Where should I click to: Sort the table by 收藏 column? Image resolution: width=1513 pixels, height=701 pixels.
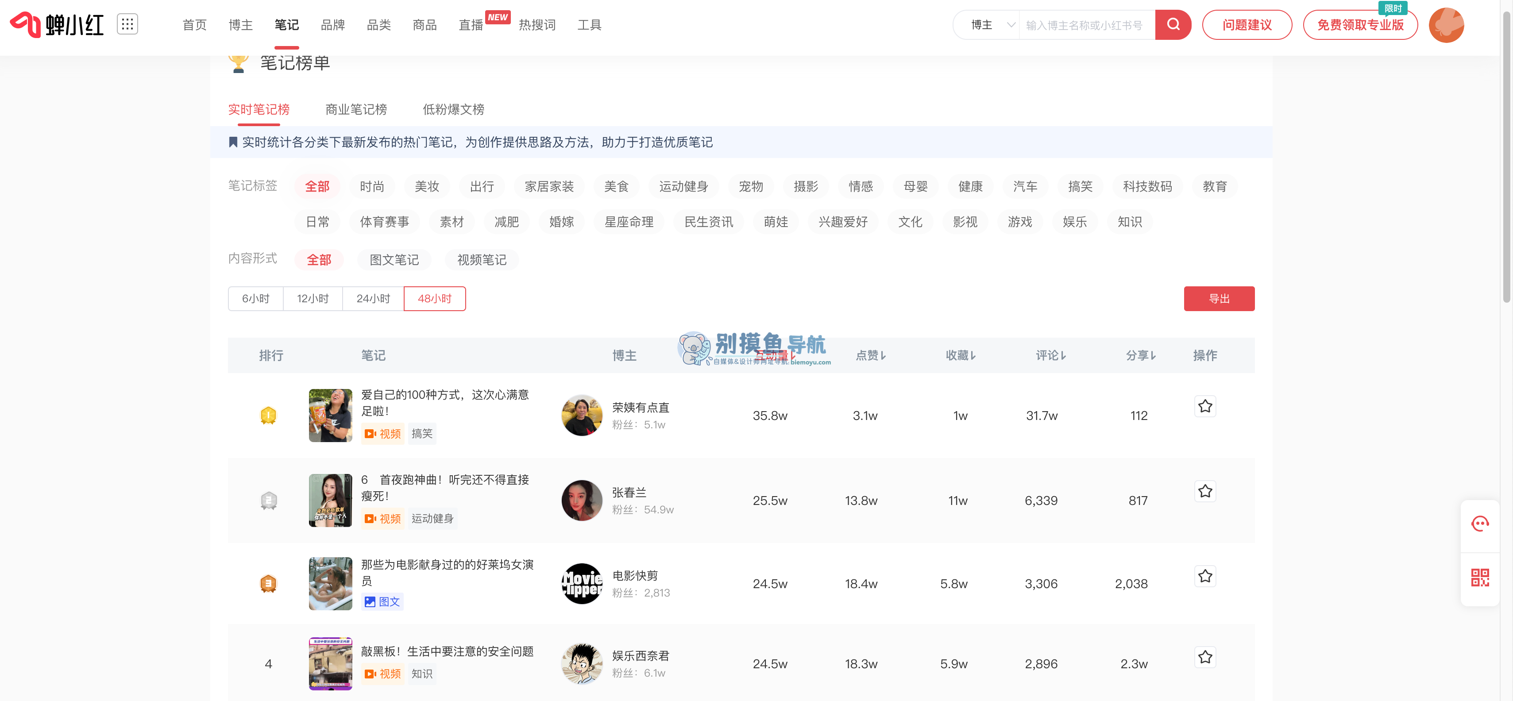pos(960,356)
